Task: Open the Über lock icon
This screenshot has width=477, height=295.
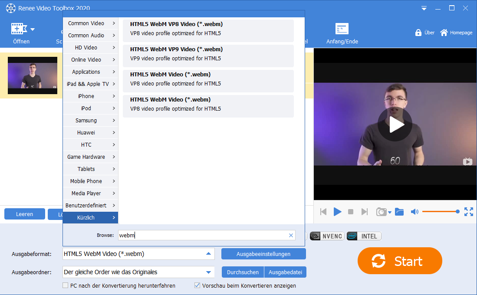Action: 418,33
